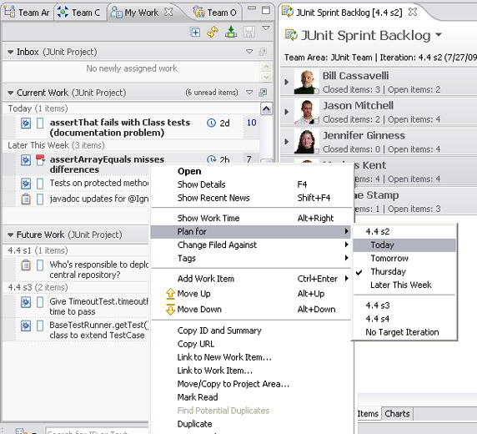477x434 pixels.
Task: Open the Current Work section dropdown menu
Action: click(249, 93)
